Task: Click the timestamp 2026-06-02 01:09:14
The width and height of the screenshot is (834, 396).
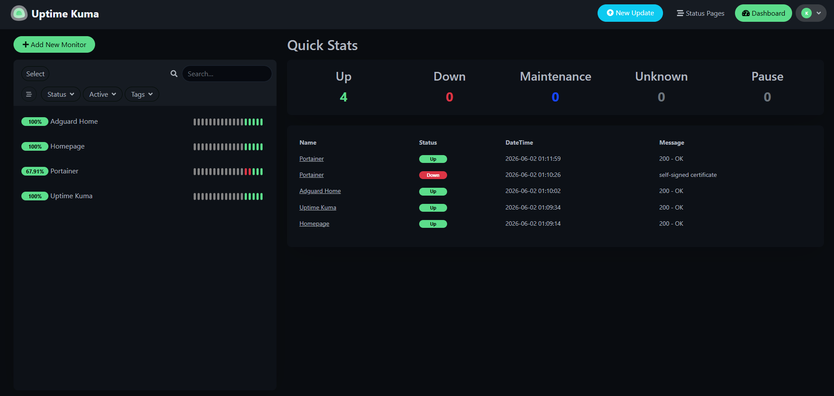Action: [533, 223]
